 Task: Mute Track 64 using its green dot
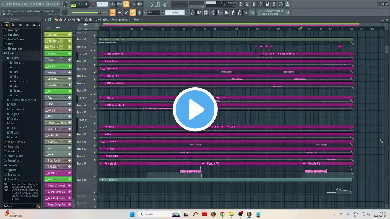(x=95, y=176)
